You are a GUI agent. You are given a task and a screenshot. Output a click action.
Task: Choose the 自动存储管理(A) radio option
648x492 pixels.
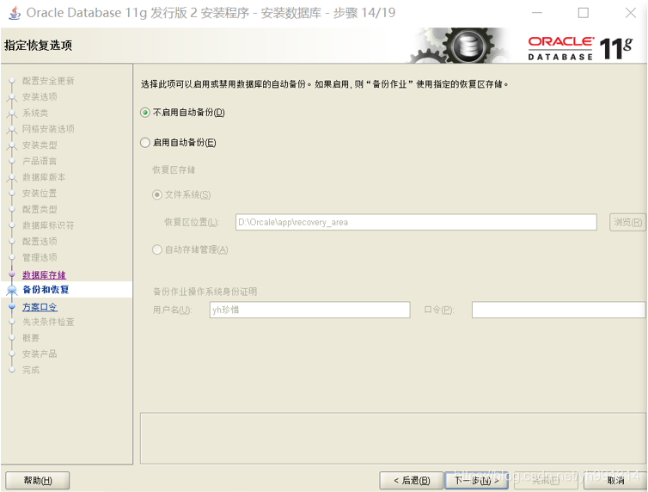tap(157, 249)
